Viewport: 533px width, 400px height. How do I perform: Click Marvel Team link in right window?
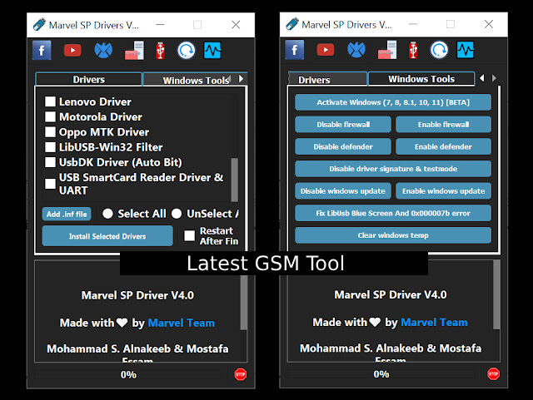click(434, 322)
